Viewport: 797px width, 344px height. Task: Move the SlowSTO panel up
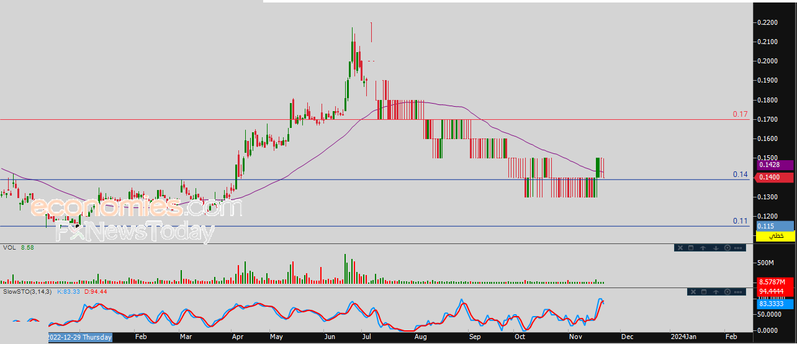pos(716,292)
